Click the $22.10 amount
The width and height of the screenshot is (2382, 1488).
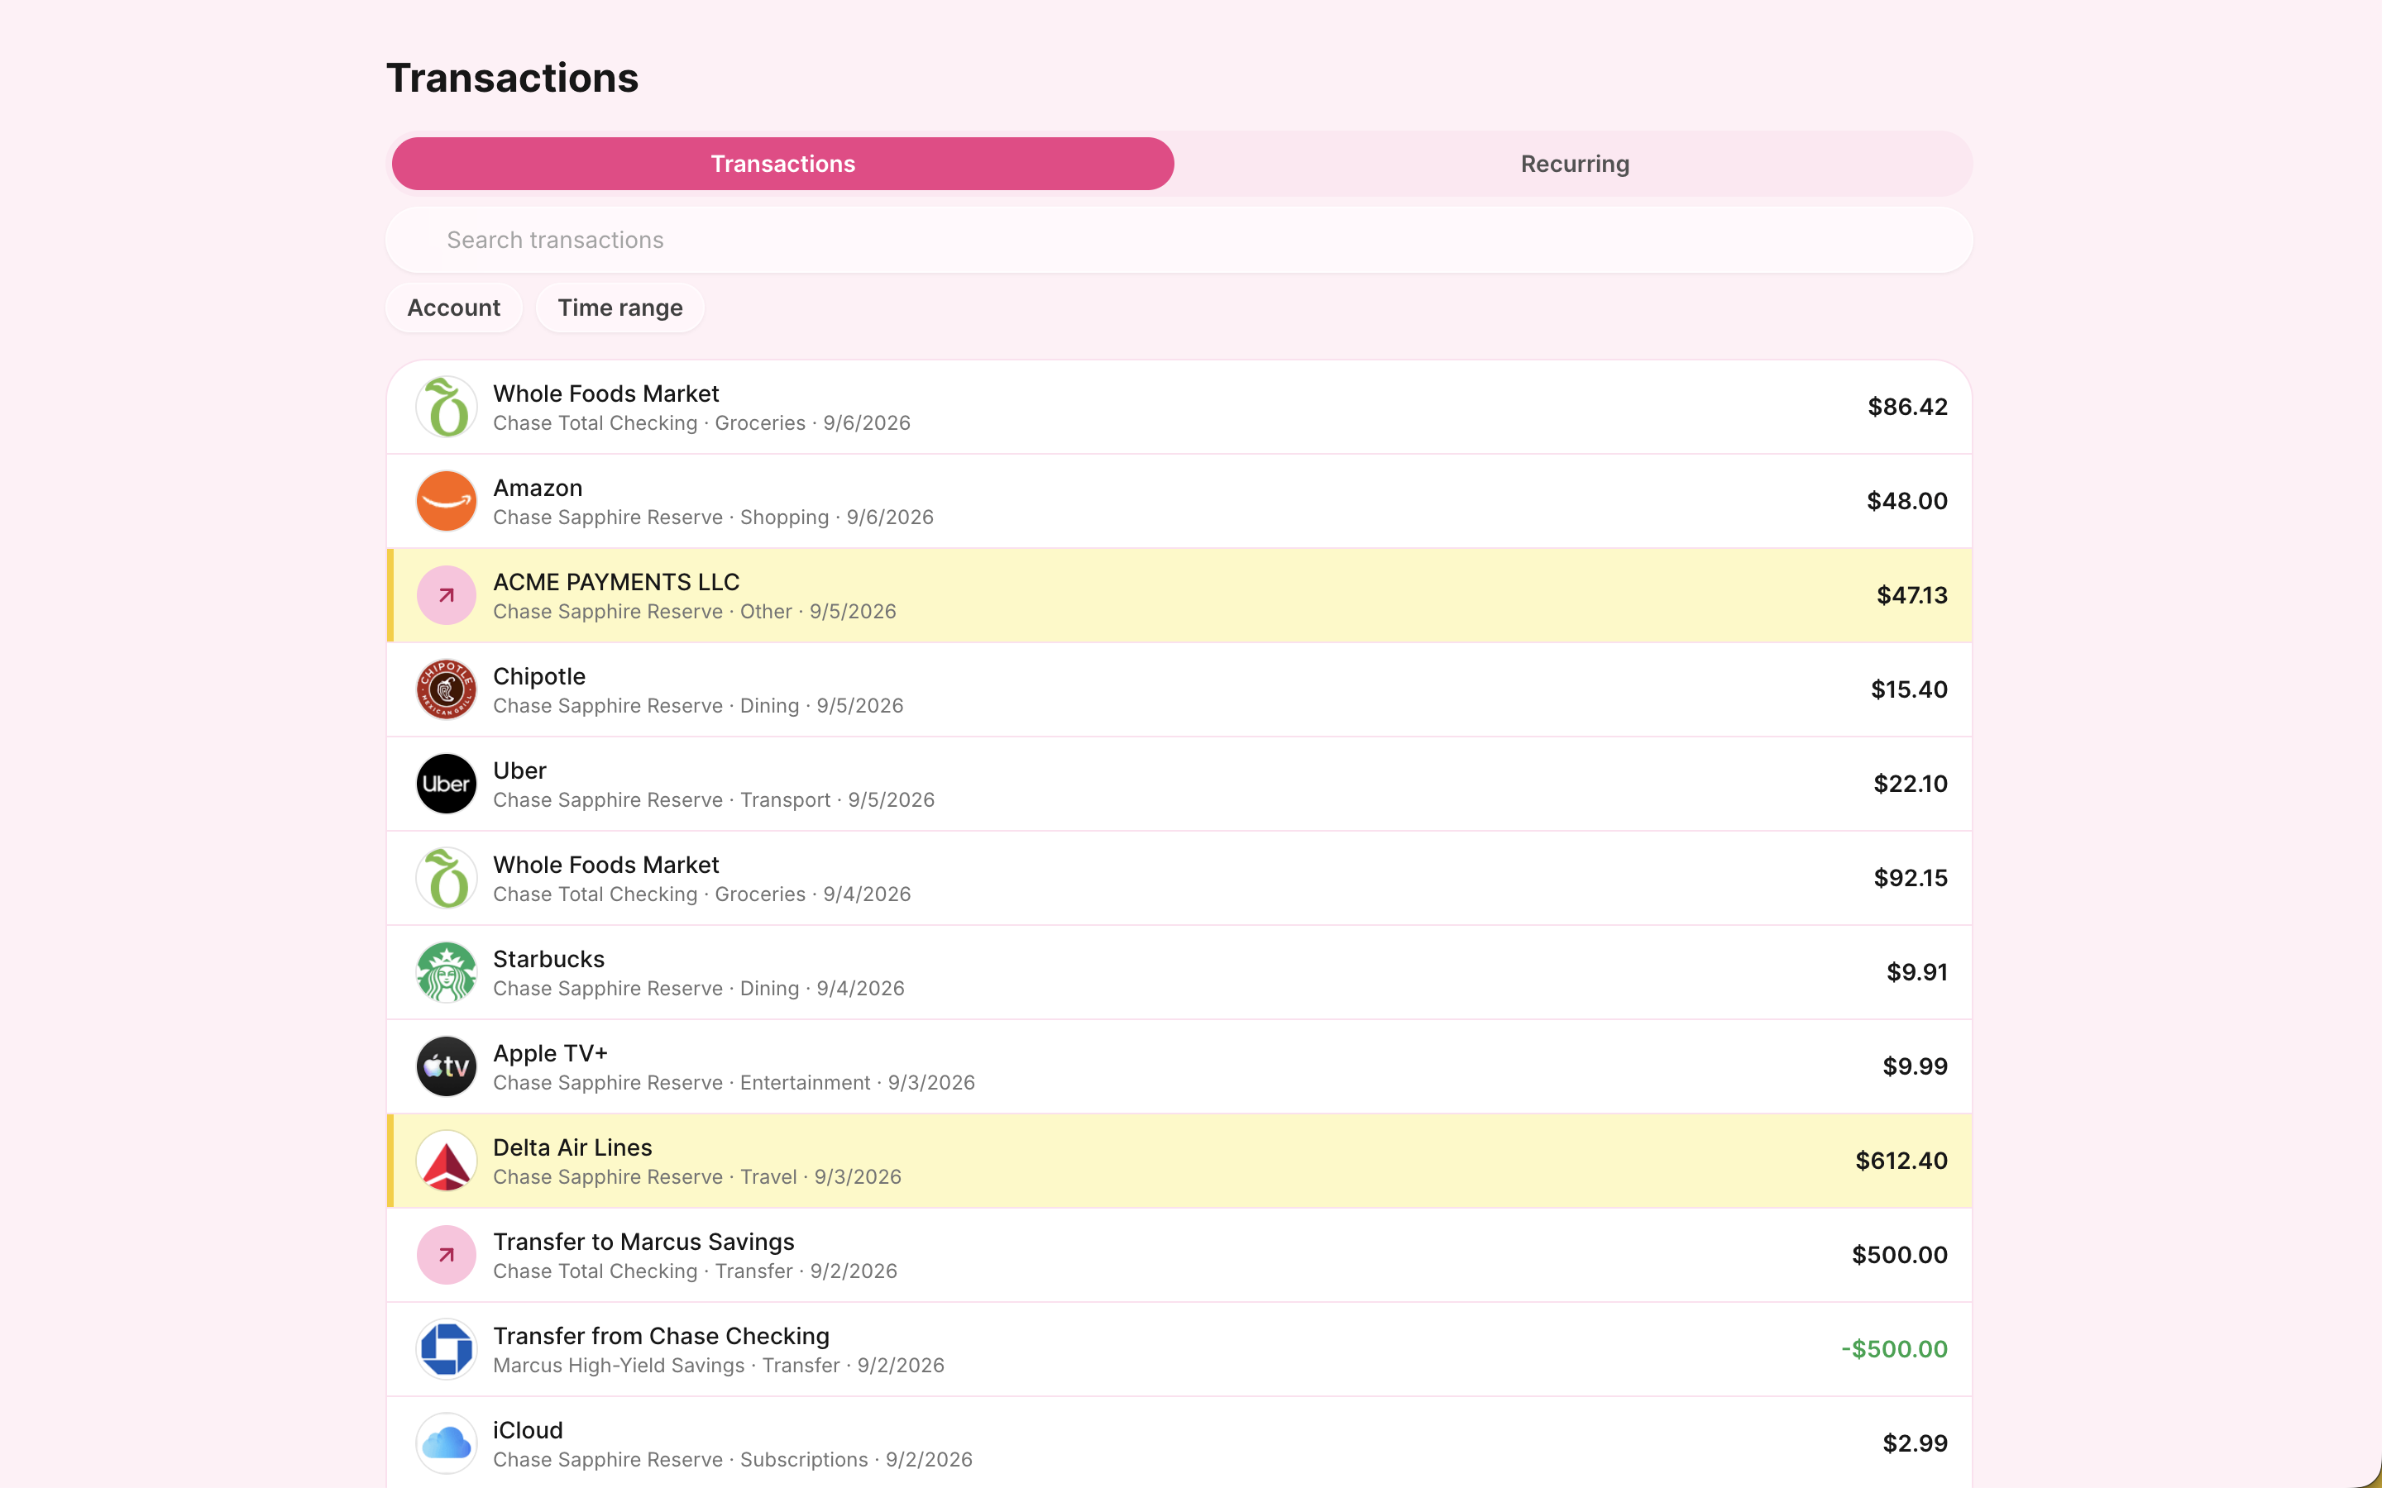[1911, 785]
